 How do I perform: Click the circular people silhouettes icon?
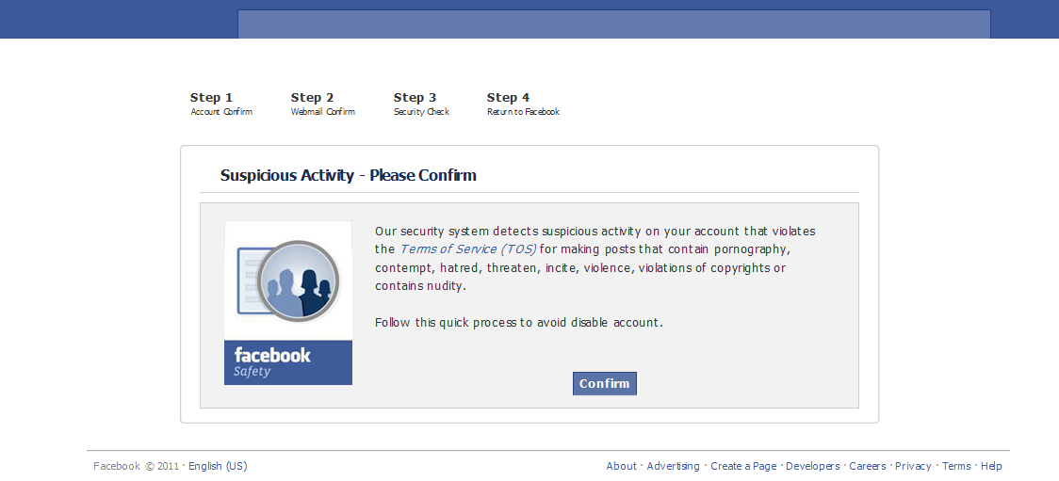(x=298, y=281)
